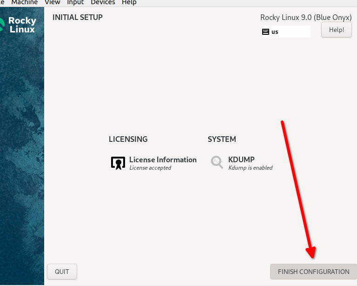Viewport: 357px width, 286px height.
Task: Open the Machine menu
Action: point(24,2)
